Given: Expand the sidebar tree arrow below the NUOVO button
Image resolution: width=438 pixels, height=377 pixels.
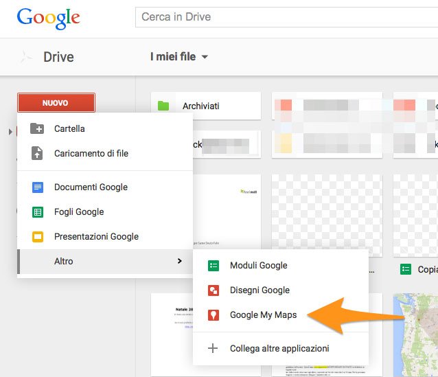Looking at the screenshot, I should pos(10,132).
